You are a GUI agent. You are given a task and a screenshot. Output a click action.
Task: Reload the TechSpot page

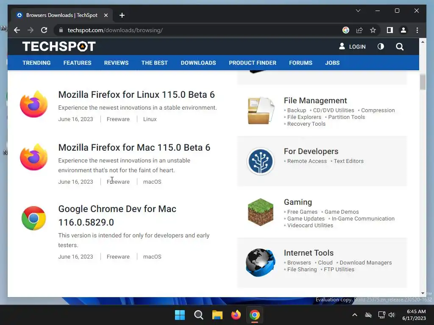44,30
